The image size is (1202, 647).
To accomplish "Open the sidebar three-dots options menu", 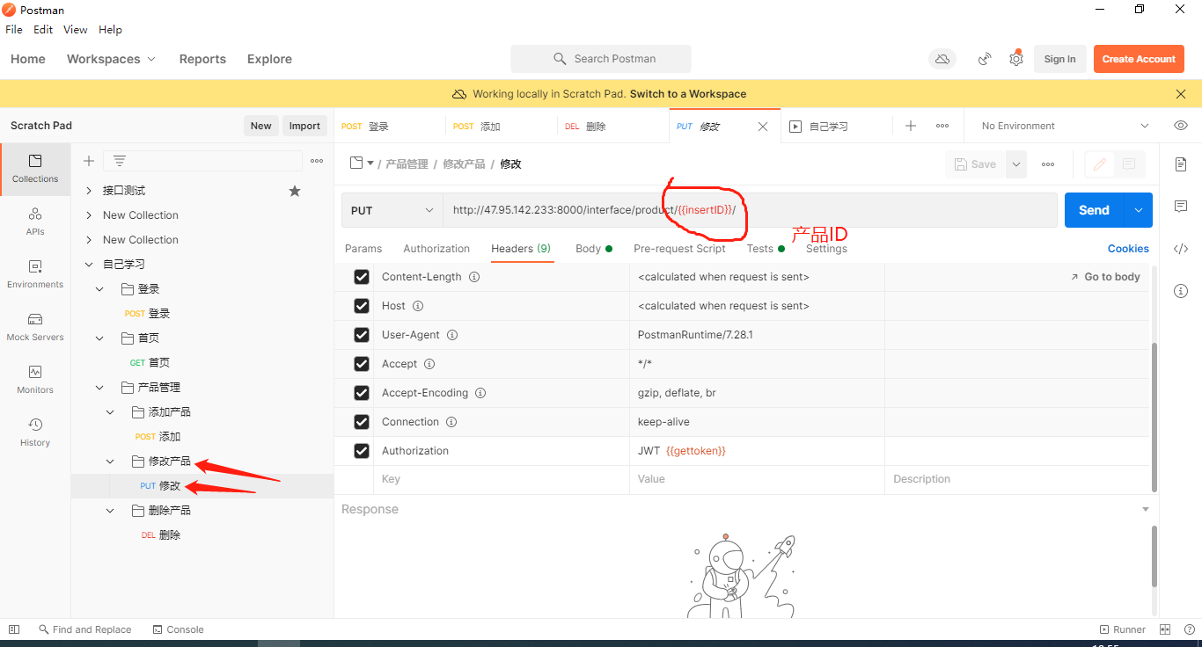I will tap(317, 161).
